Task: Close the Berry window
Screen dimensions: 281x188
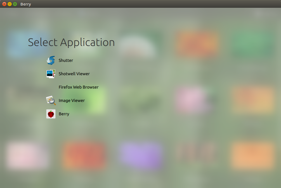Action: coord(4,4)
